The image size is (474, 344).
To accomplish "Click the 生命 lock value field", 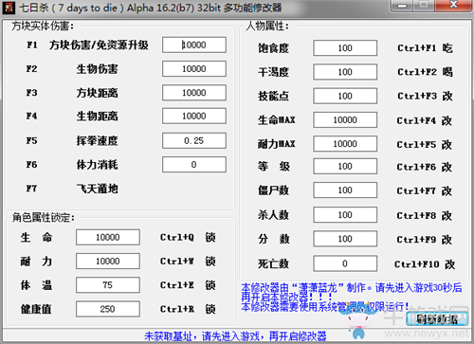I will (x=108, y=237).
